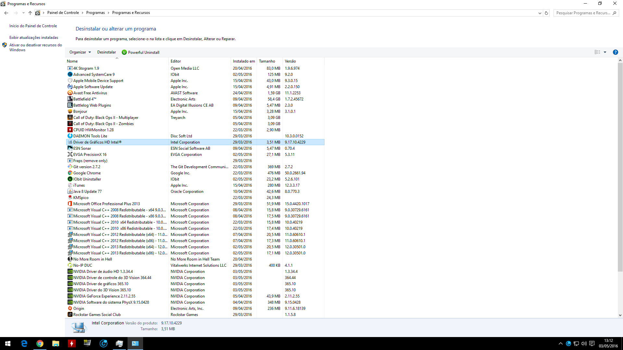This screenshot has width=623, height=350.
Task: Sort by the Tamanho column header
Action: click(270, 61)
